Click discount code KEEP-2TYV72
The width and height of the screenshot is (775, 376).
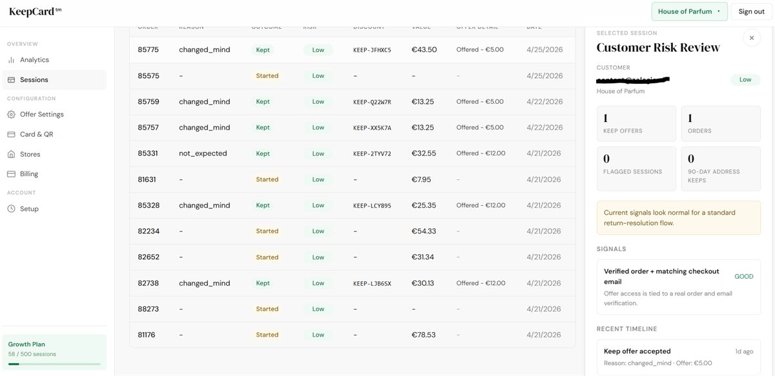(372, 153)
